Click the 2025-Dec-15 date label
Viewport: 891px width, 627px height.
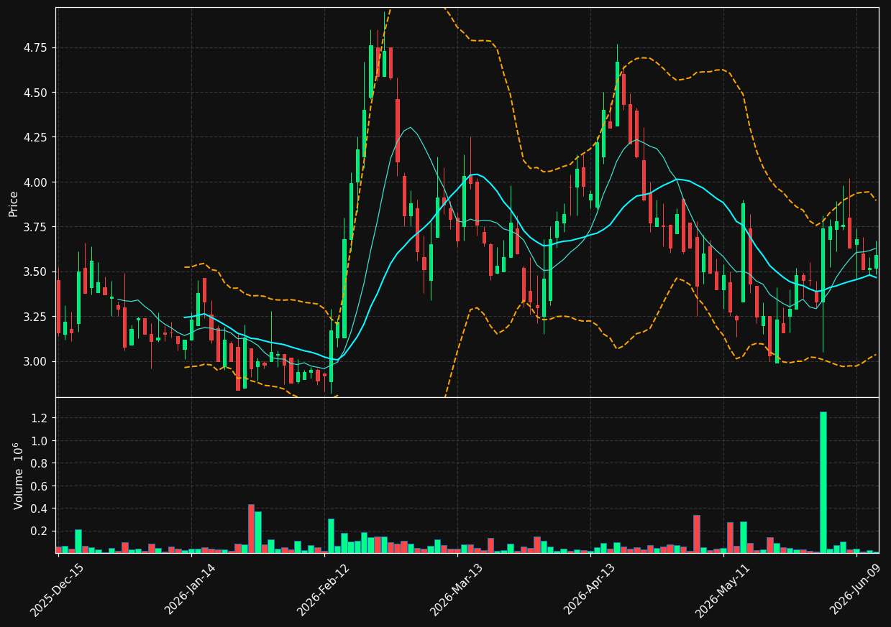click(x=57, y=590)
